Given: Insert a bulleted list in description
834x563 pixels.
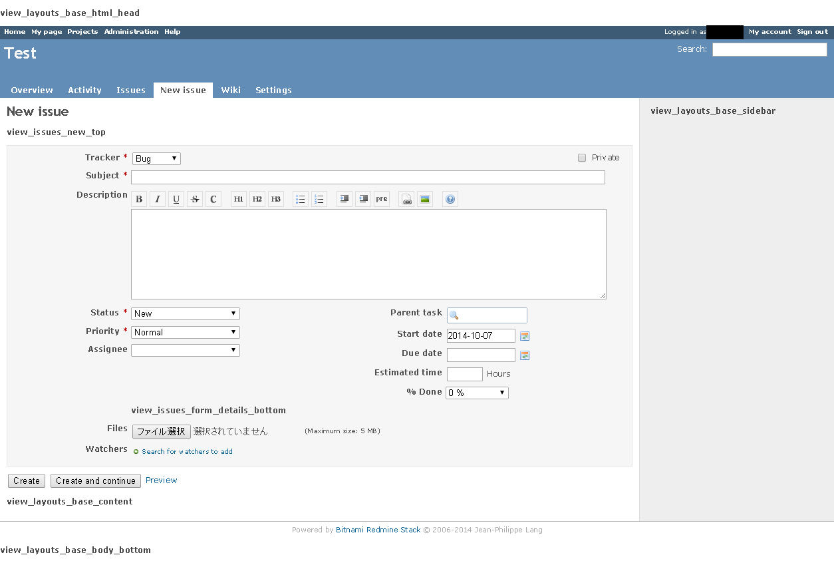Looking at the screenshot, I should pos(300,198).
